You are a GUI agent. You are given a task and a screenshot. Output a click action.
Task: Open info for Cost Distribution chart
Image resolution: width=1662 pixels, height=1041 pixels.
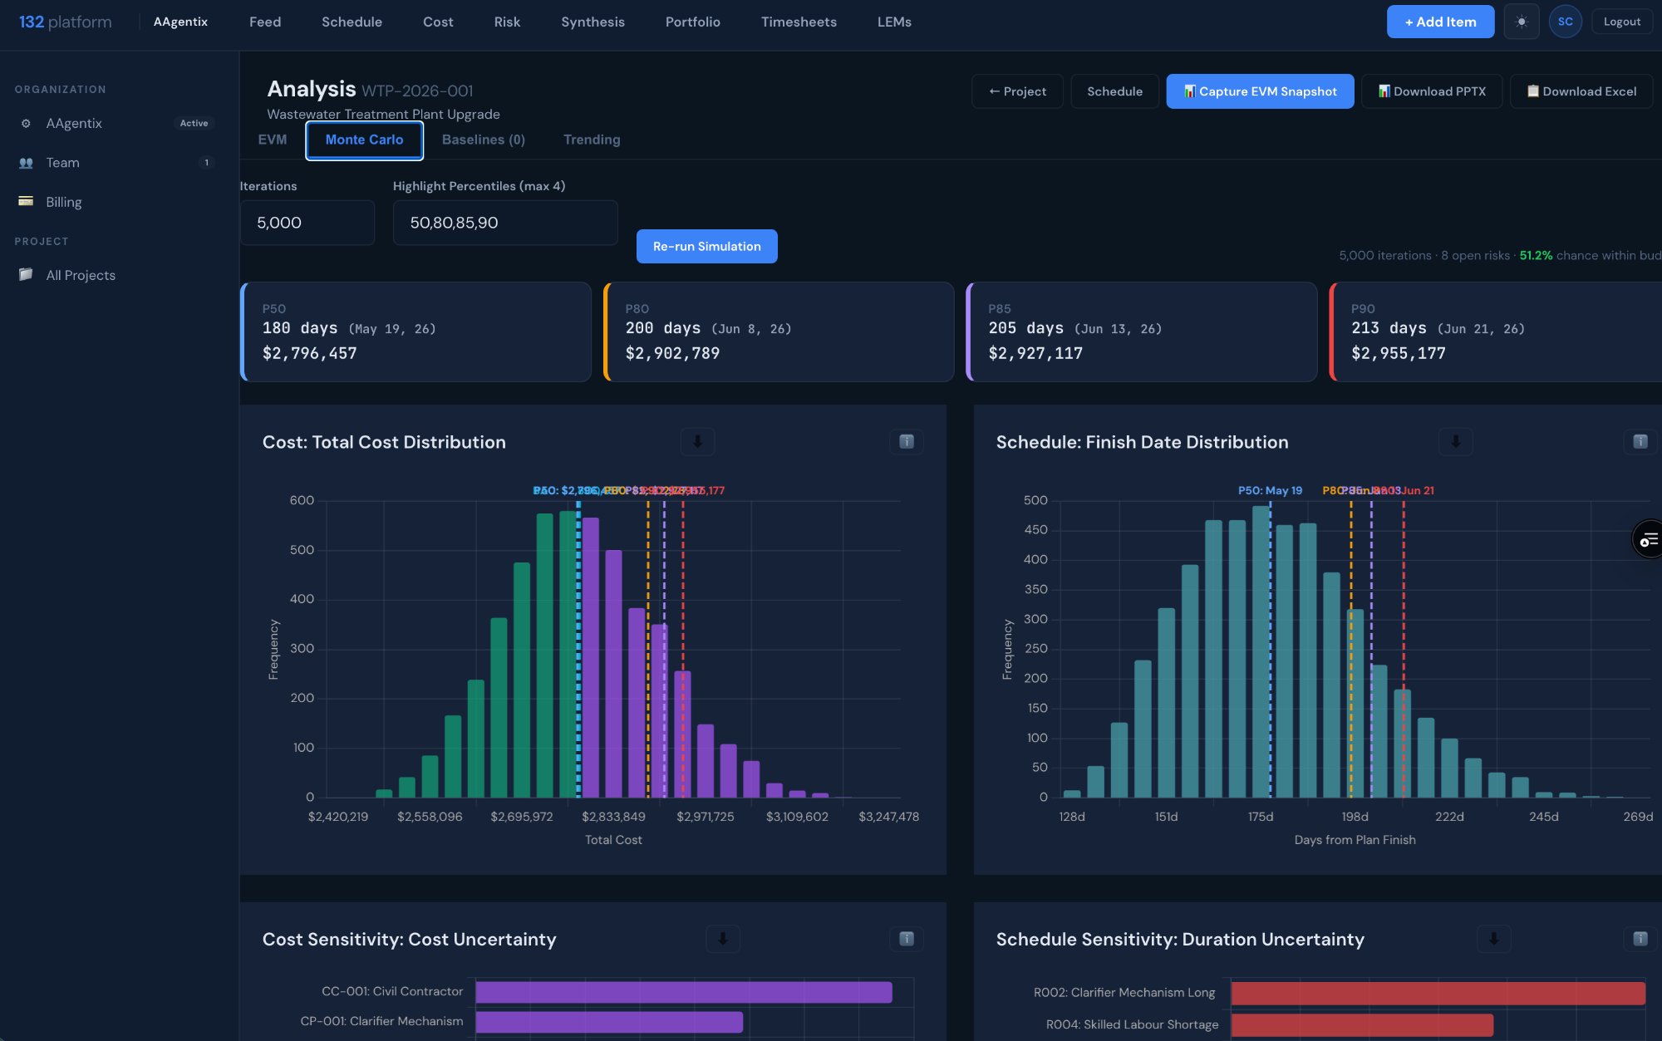click(906, 442)
